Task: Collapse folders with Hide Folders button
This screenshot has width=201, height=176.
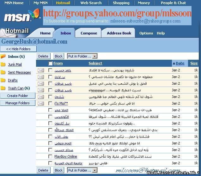Action: (18, 49)
